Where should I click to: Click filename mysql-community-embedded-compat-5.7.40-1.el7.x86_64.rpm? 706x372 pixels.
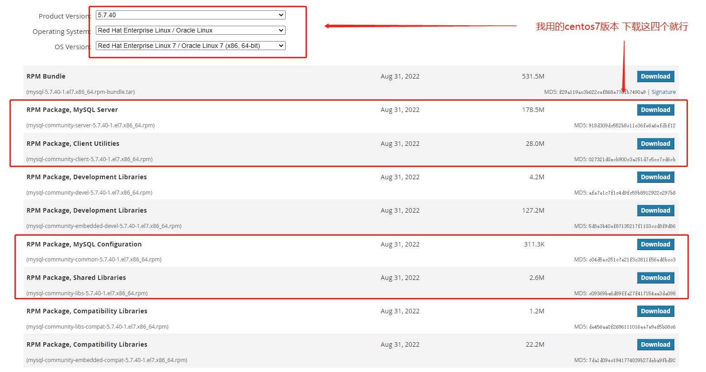point(107,360)
